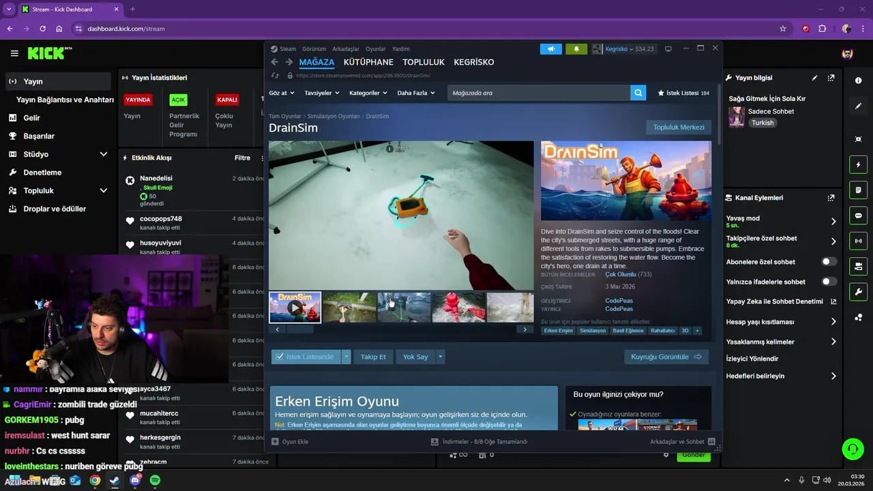Image resolution: width=873 pixels, height=491 pixels.
Task: Bookmark this page with the star icon
Action: [783, 29]
